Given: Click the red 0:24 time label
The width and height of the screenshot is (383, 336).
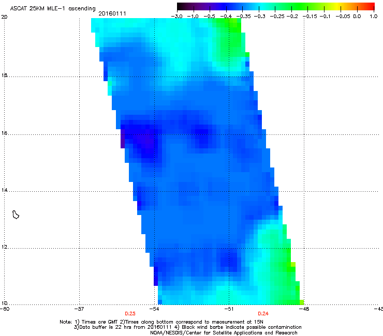Looking at the screenshot, I should 263,314.
